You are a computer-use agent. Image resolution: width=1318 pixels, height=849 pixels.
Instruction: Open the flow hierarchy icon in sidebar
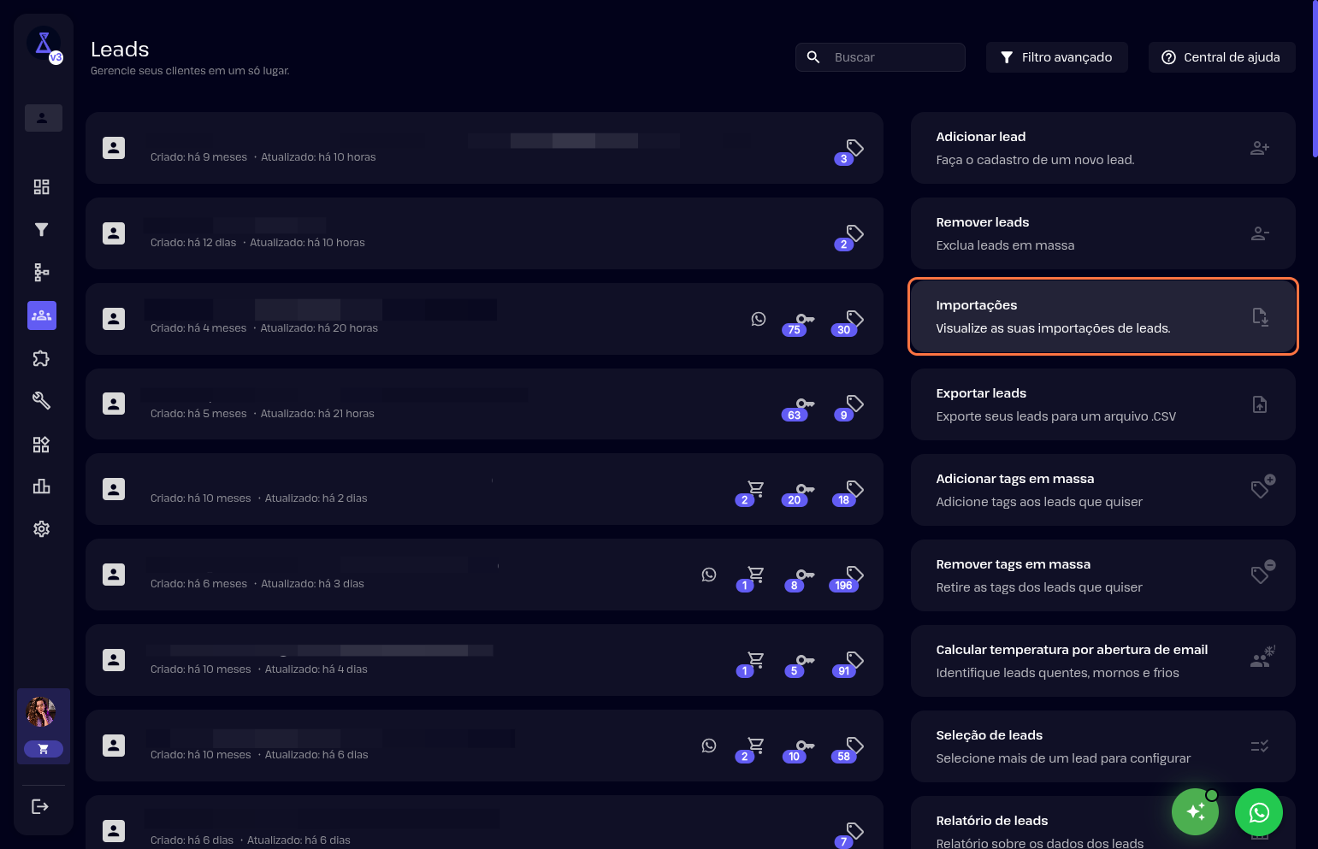point(41,273)
